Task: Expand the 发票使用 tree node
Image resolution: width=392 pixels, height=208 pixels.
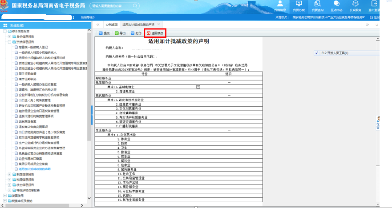Action: 4,196
